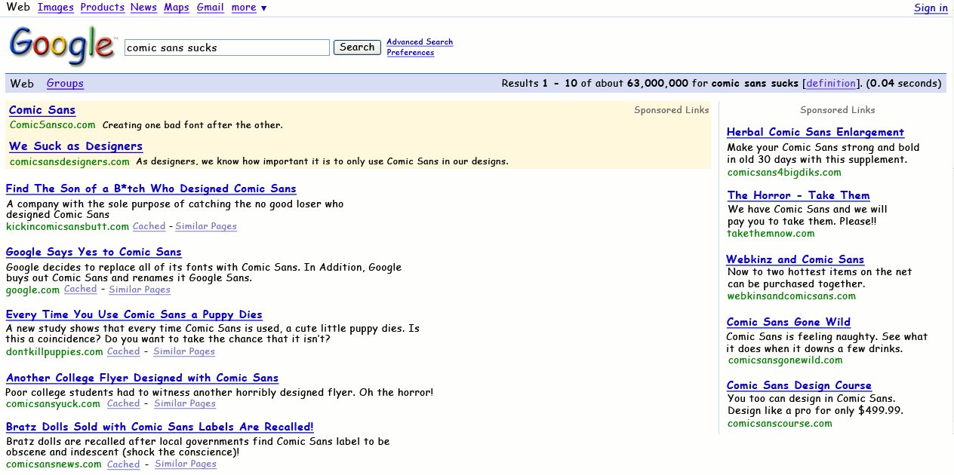View Cached page for comicsansnews.com
This screenshot has width=954, height=475.
[x=123, y=464]
